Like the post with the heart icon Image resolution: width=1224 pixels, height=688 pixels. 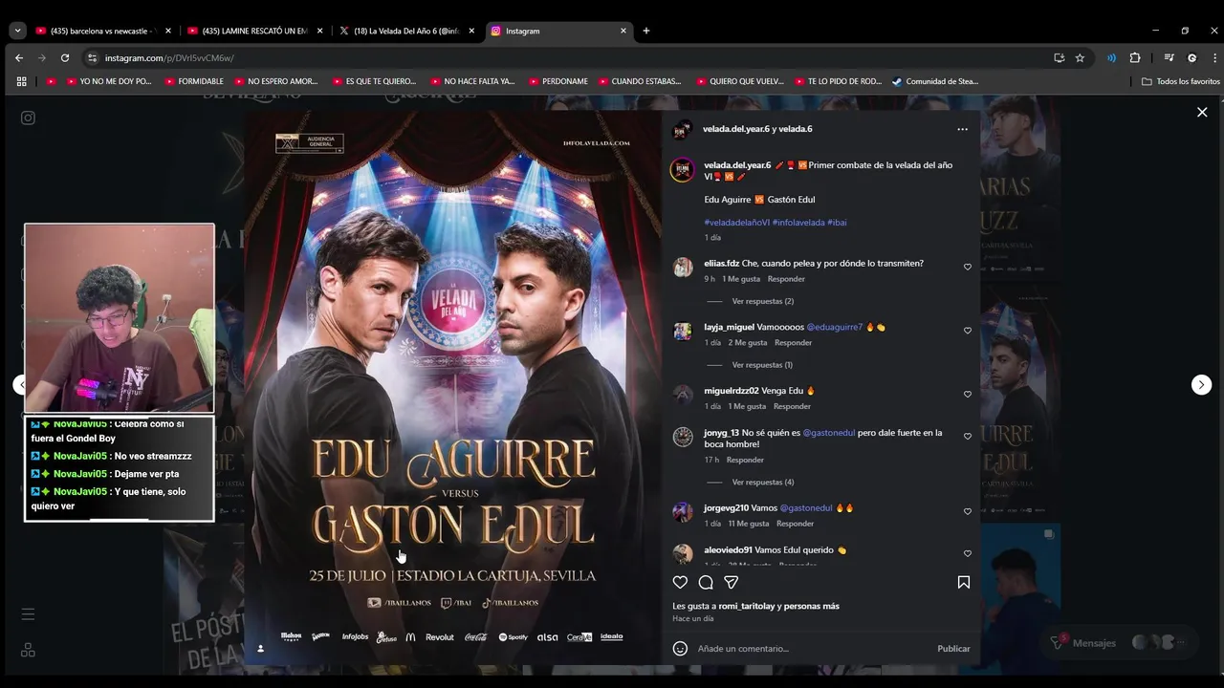pos(680,582)
